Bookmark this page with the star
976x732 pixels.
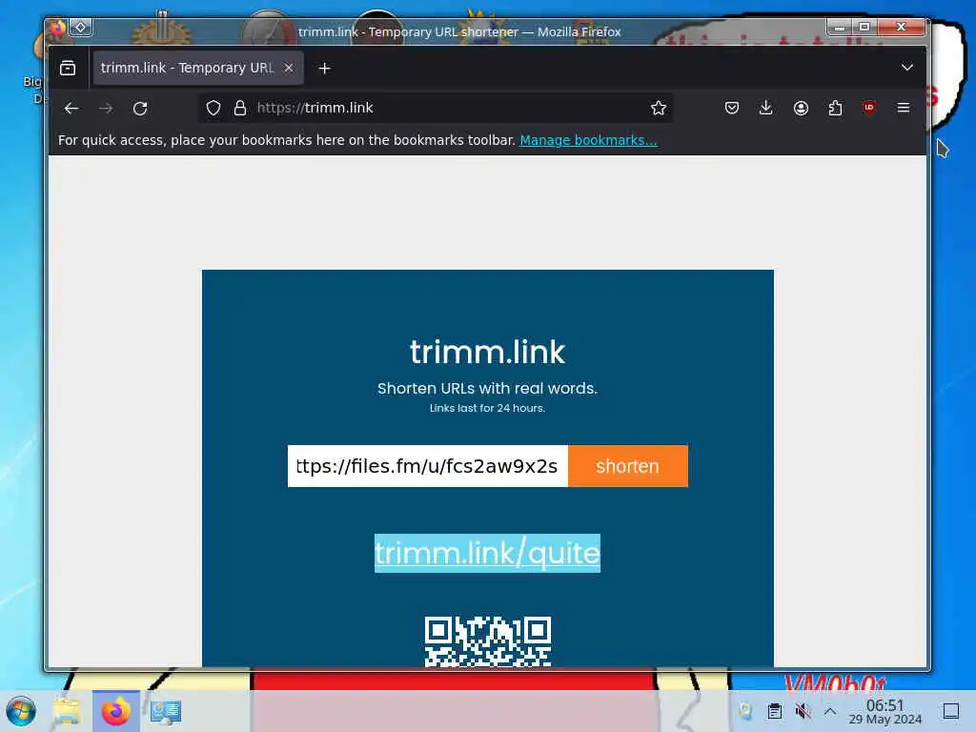click(658, 108)
